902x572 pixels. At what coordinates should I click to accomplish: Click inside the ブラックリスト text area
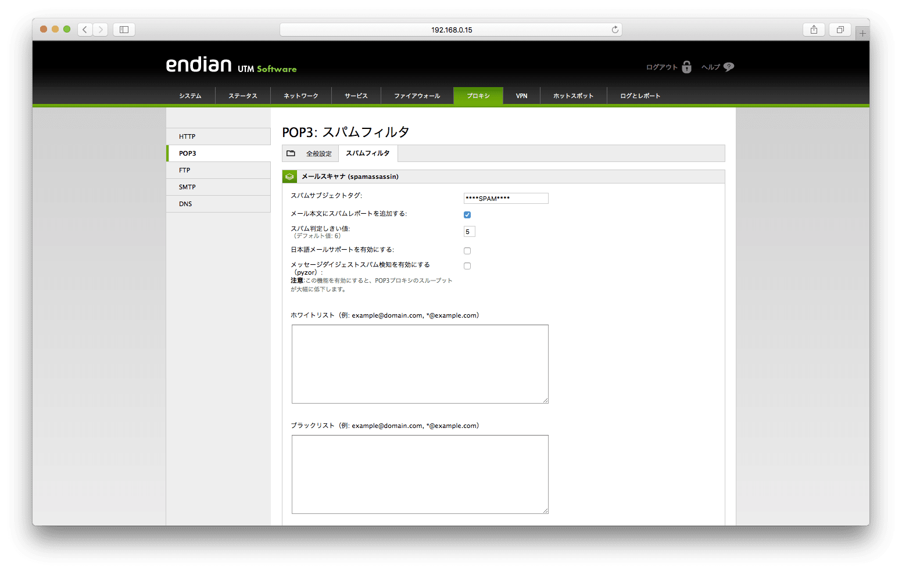click(420, 474)
